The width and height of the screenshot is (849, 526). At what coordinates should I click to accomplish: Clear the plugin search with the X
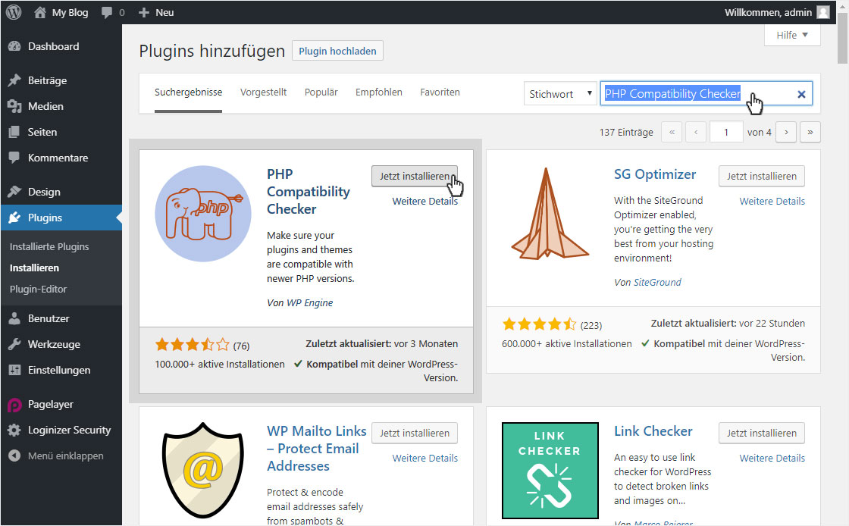[x=801, y=94]
